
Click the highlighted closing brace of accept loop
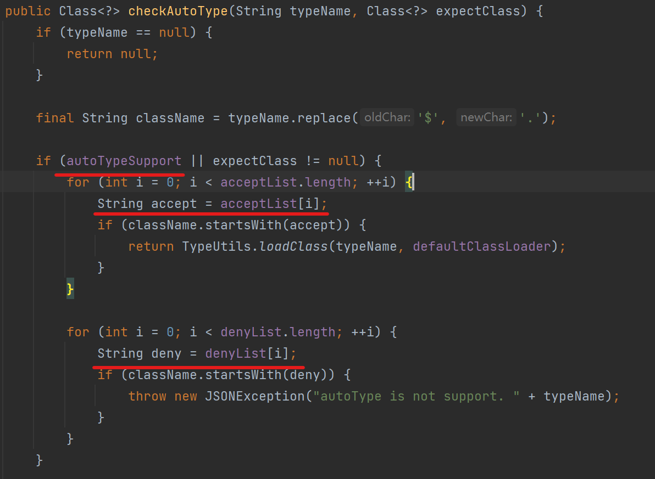pyautogui.click(x=70, y=289)
